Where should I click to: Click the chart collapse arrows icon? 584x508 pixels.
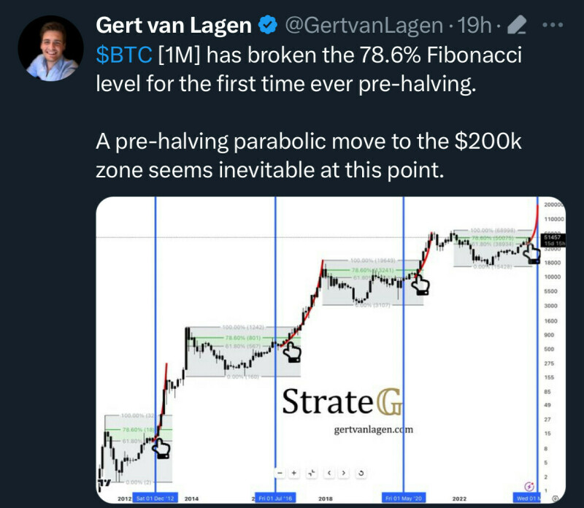click(312, 473)
